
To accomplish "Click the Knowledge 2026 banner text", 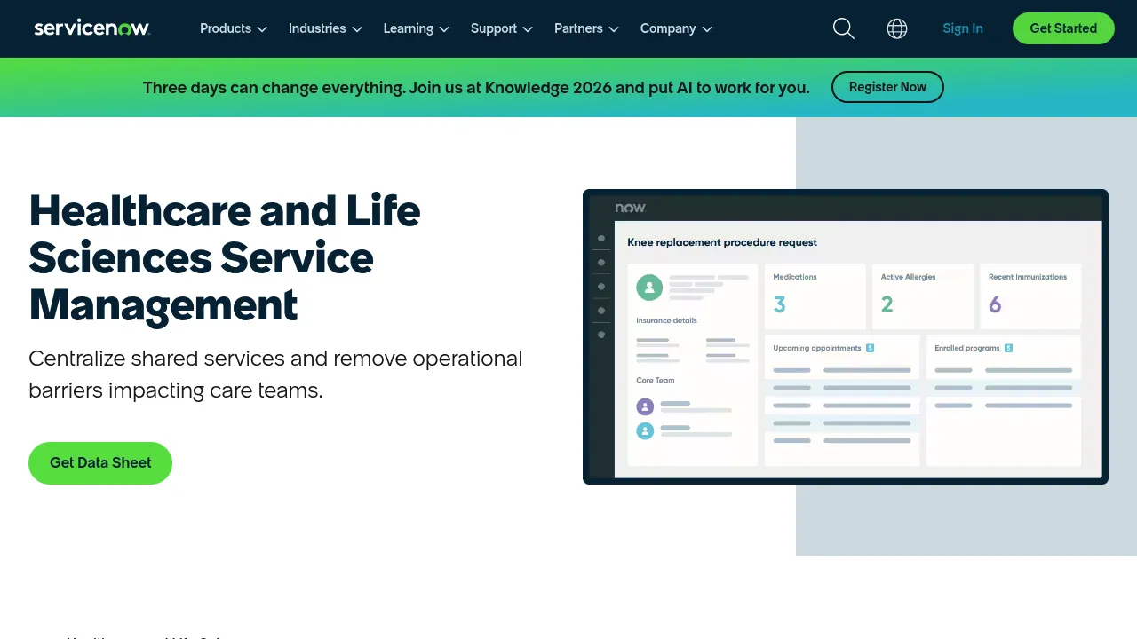I will pos(476,88).
